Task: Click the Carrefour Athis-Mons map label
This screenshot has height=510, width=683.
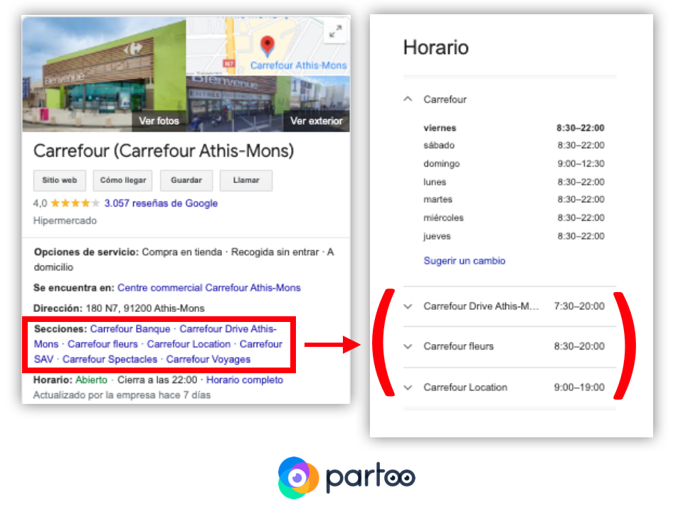Action: (x=298, y=66)
